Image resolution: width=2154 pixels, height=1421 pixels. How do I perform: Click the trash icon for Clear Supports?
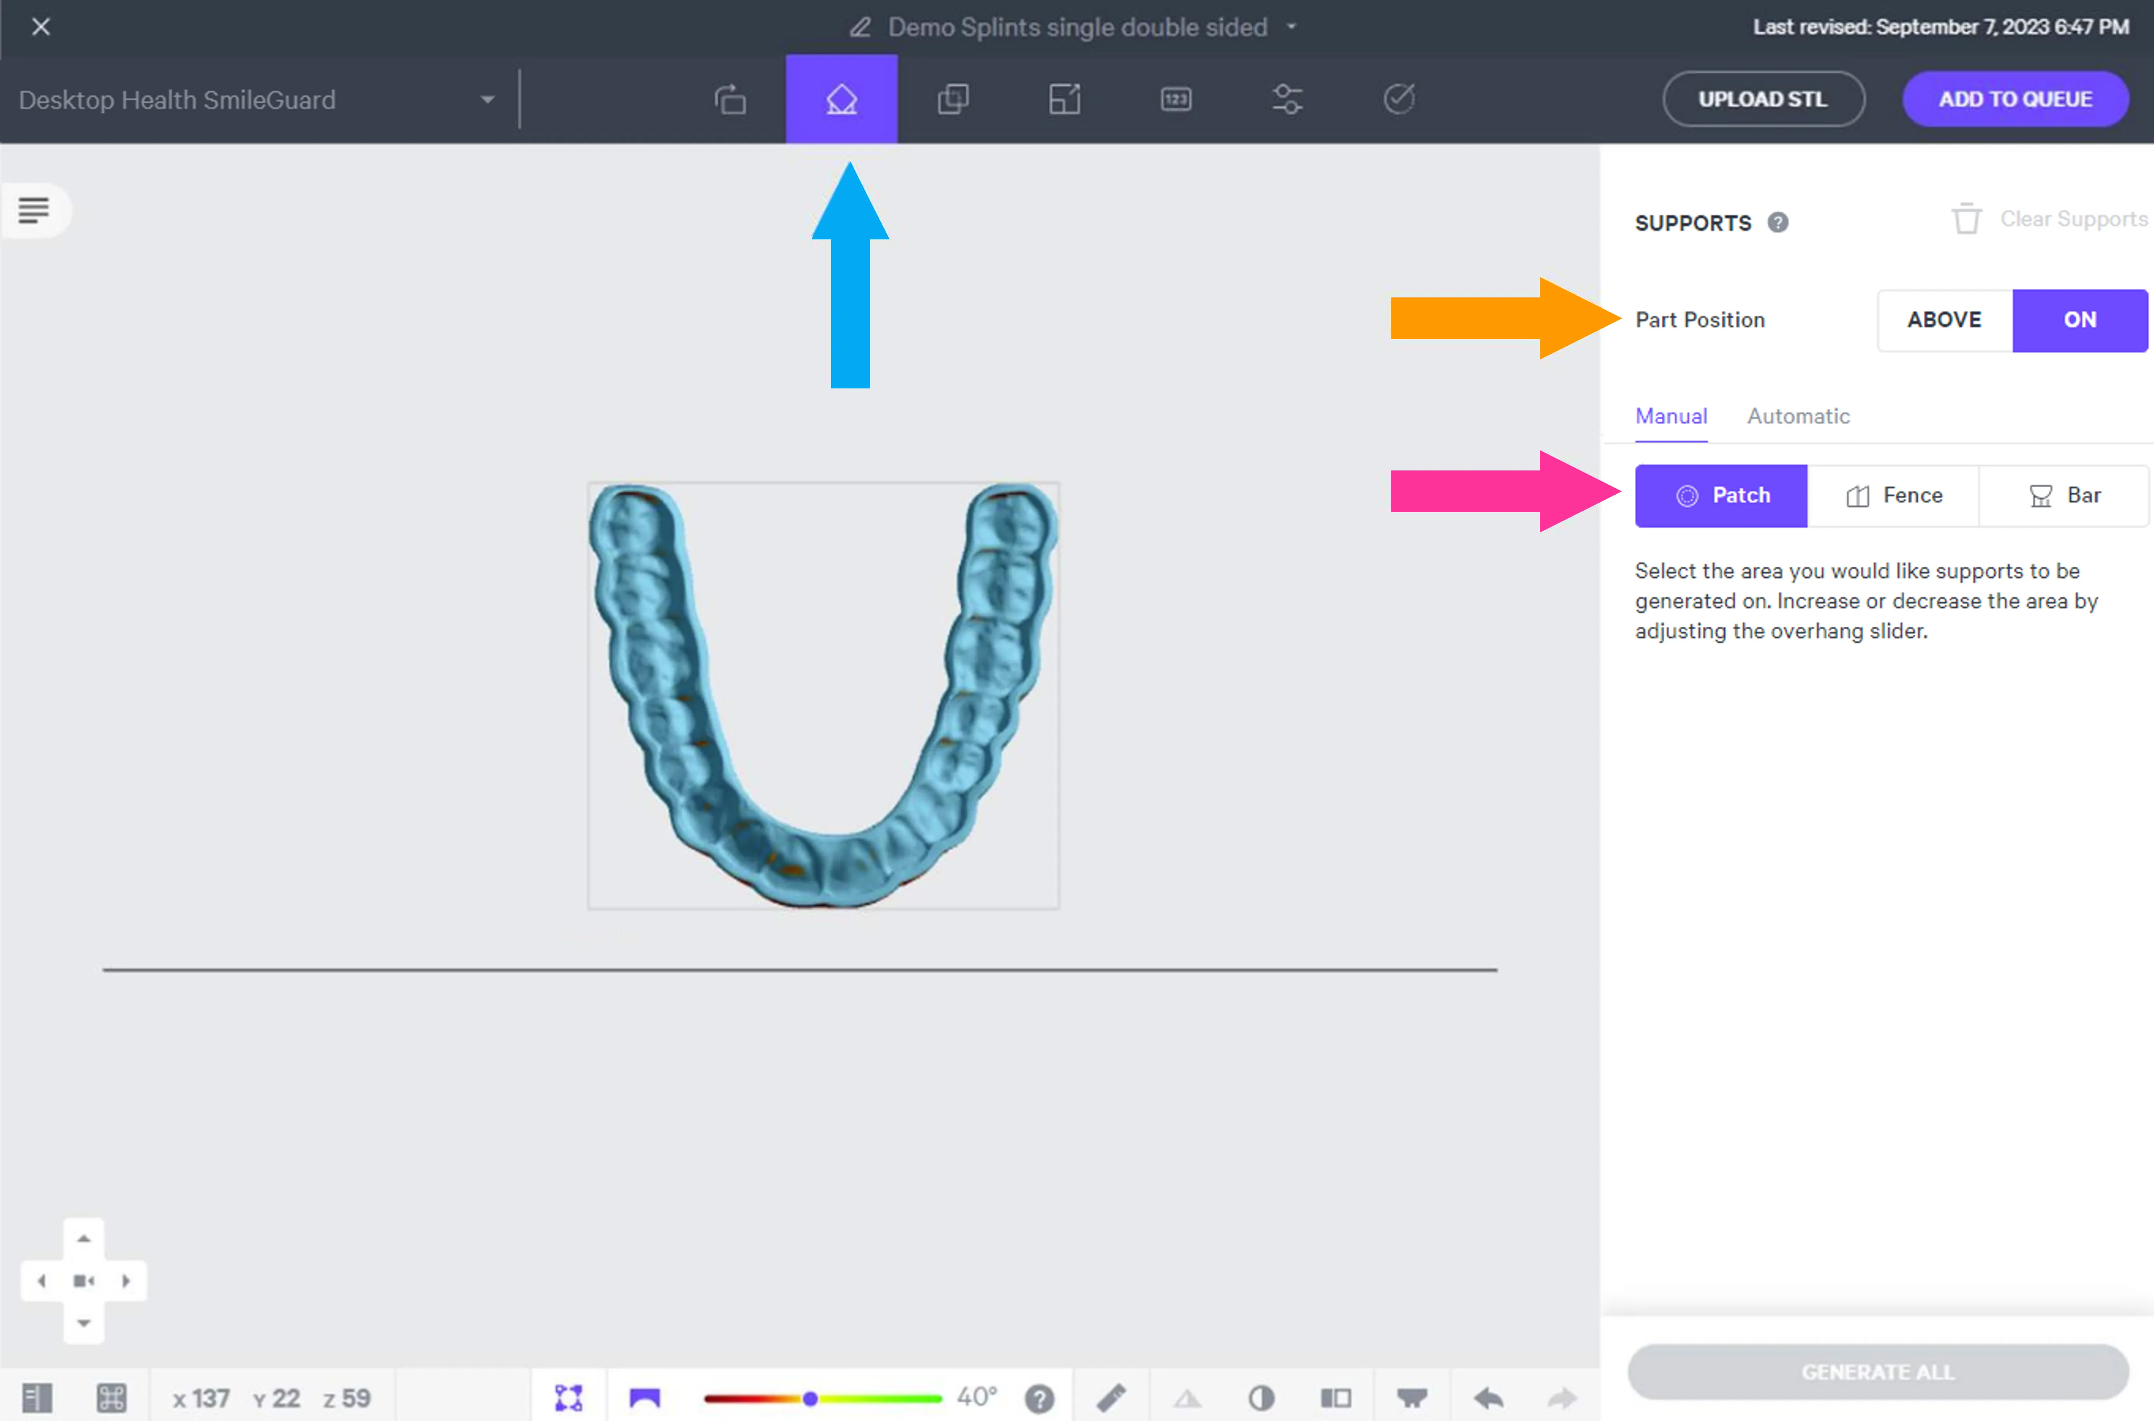click(1966, 219)
